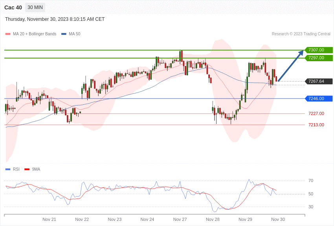Image resolution: width=334 pixels, height=226 pixels.
Task: Click the RSI legend label
Action: [x=16, y=169]
